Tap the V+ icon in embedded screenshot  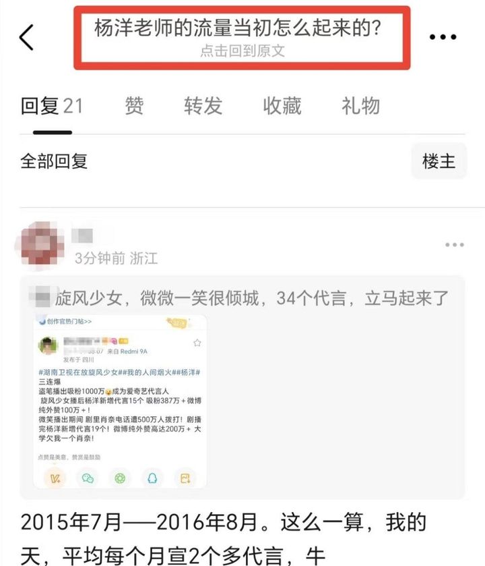55,478
